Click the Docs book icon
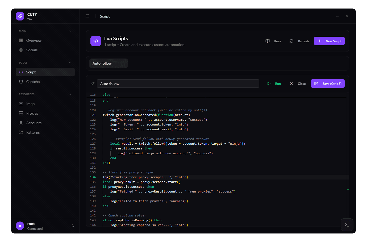Screen dimensions: 367x242 [x=267, y=41]
